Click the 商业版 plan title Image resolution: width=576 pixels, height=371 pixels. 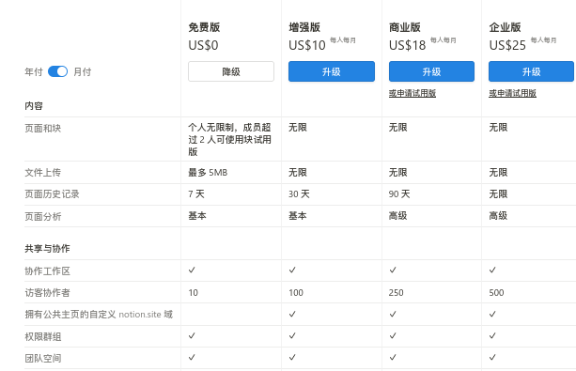click(404, 27)
